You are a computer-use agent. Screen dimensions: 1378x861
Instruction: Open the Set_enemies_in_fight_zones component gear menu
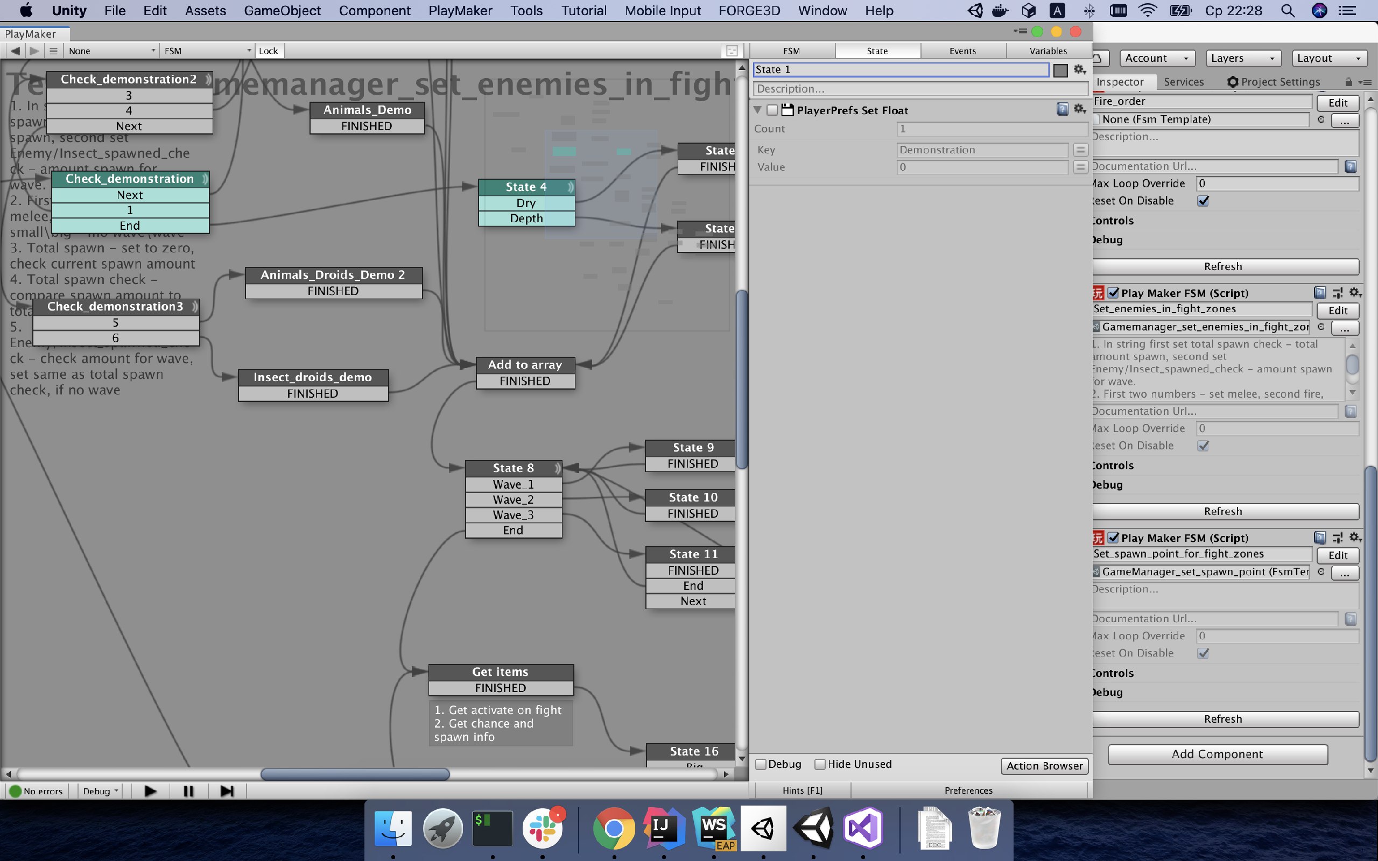[x=1355, y=292]
